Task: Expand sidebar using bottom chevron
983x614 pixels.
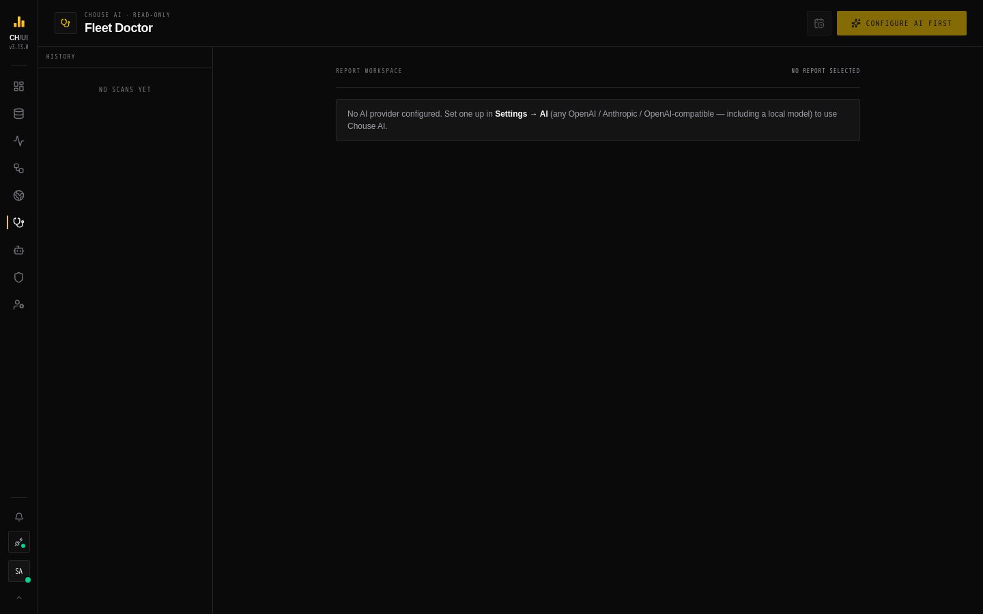Action: pos(18,598)
